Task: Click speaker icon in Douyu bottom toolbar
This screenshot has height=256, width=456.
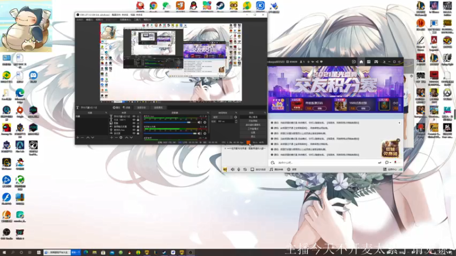Action: [233, 169]
